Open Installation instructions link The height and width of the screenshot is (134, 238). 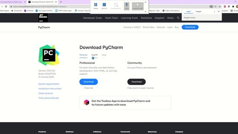click(50, 89)
